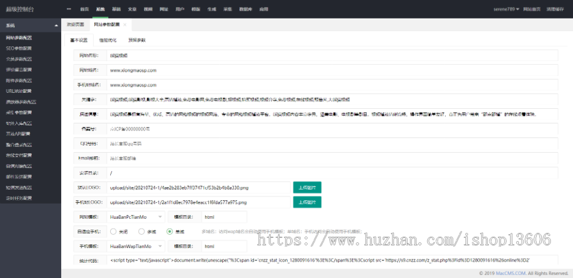The width and height of the screenshot is (573, 278).
Task: Open the serene789 user dropdown
Action: [x=507, y=9]
